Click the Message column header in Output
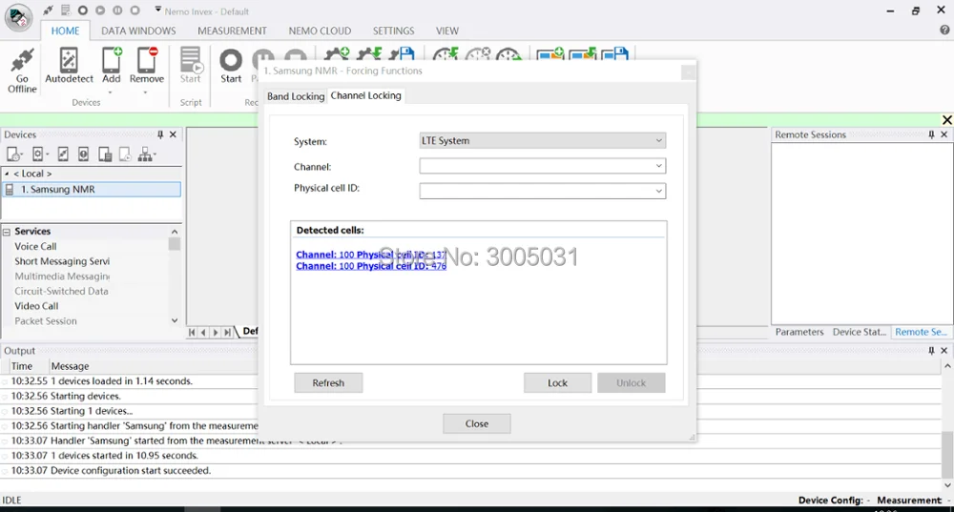Image resolution: width=954 pixels, height=512 pixels. click(x=70, y=366)
